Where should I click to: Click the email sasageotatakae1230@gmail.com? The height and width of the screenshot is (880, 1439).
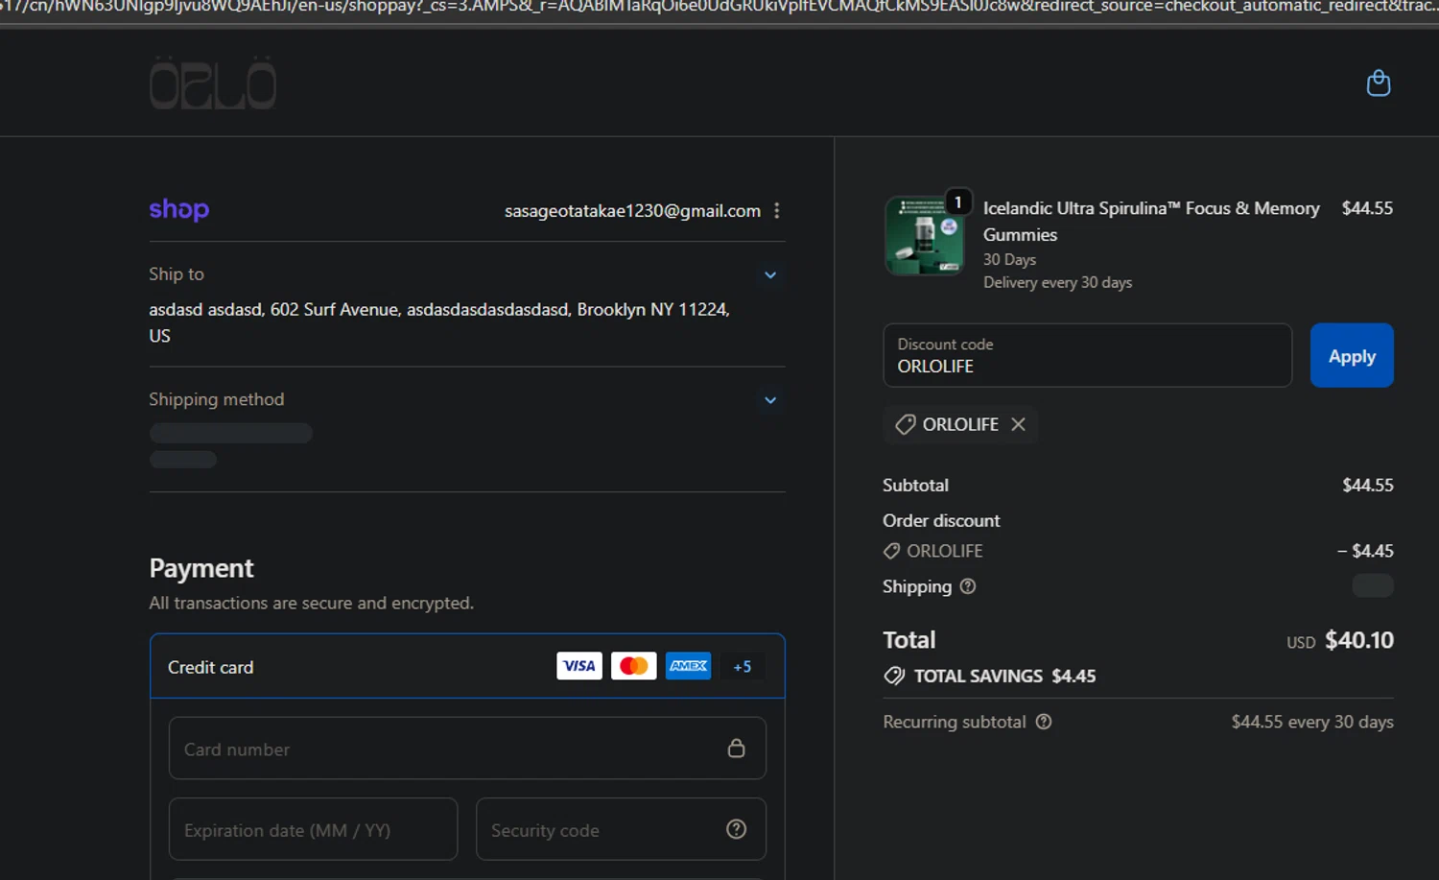pyautogui.click(x=632, y=211)
